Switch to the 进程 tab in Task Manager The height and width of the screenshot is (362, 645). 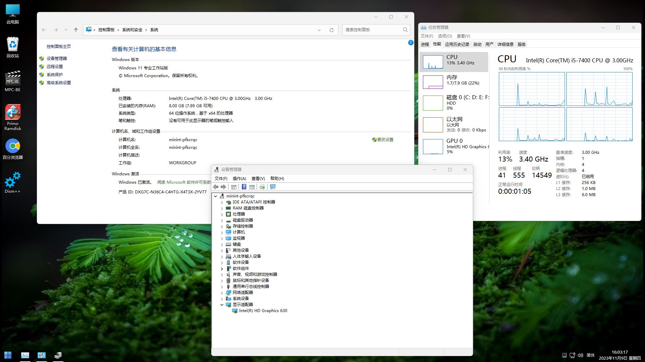[x=425, y=44]
